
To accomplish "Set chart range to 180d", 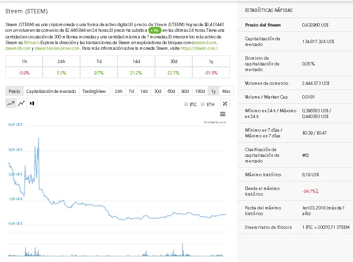I will (x=200, y=91).
